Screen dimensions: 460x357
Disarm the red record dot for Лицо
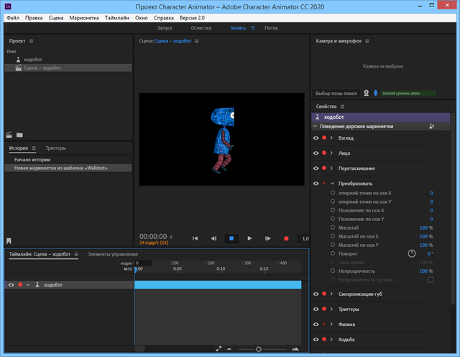pos(323,153)
